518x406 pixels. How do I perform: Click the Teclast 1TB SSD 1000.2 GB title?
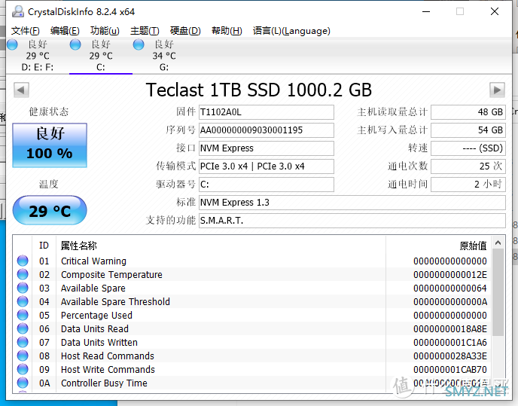pos(259,90)
